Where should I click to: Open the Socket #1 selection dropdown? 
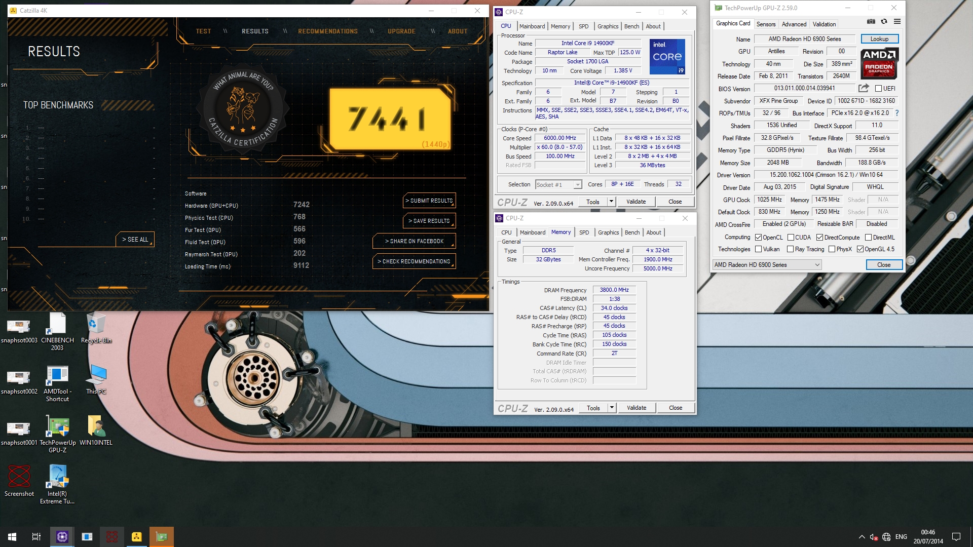[x=558, y=185]
